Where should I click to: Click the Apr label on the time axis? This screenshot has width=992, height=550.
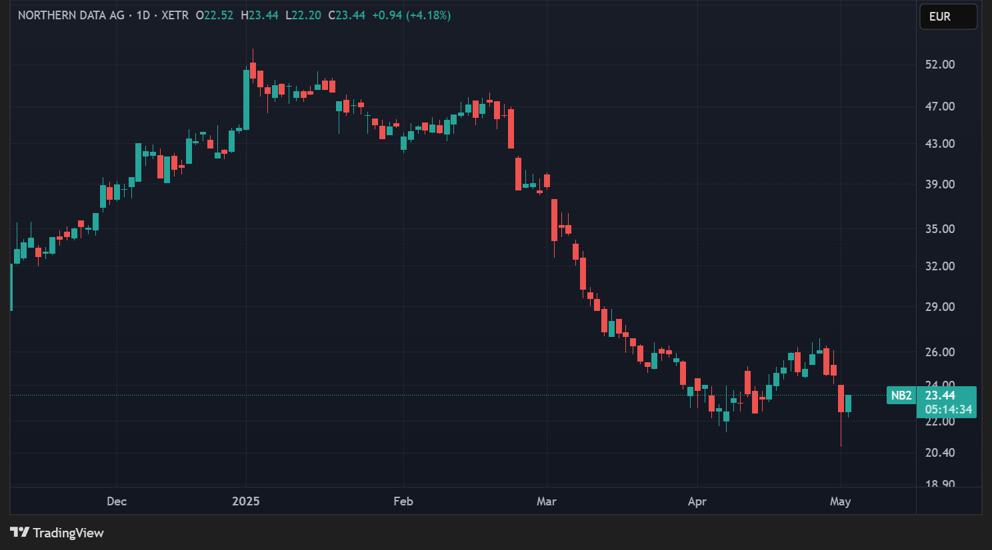pos(697,501)
